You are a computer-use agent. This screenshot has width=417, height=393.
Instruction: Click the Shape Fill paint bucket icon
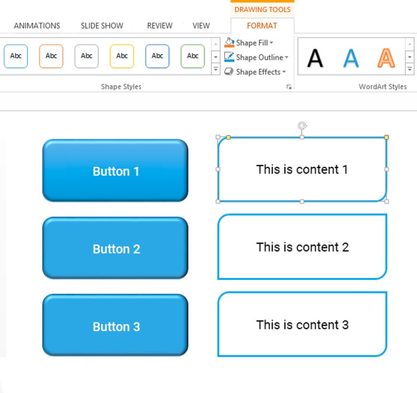click(x=229, y=43)
